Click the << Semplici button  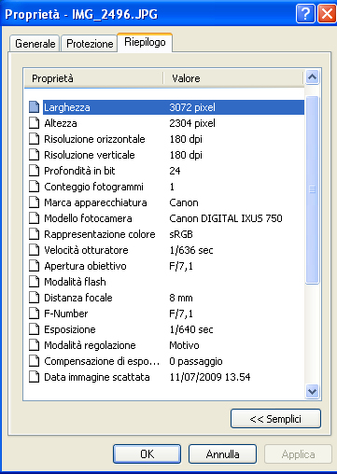click(x=275, y=419)
